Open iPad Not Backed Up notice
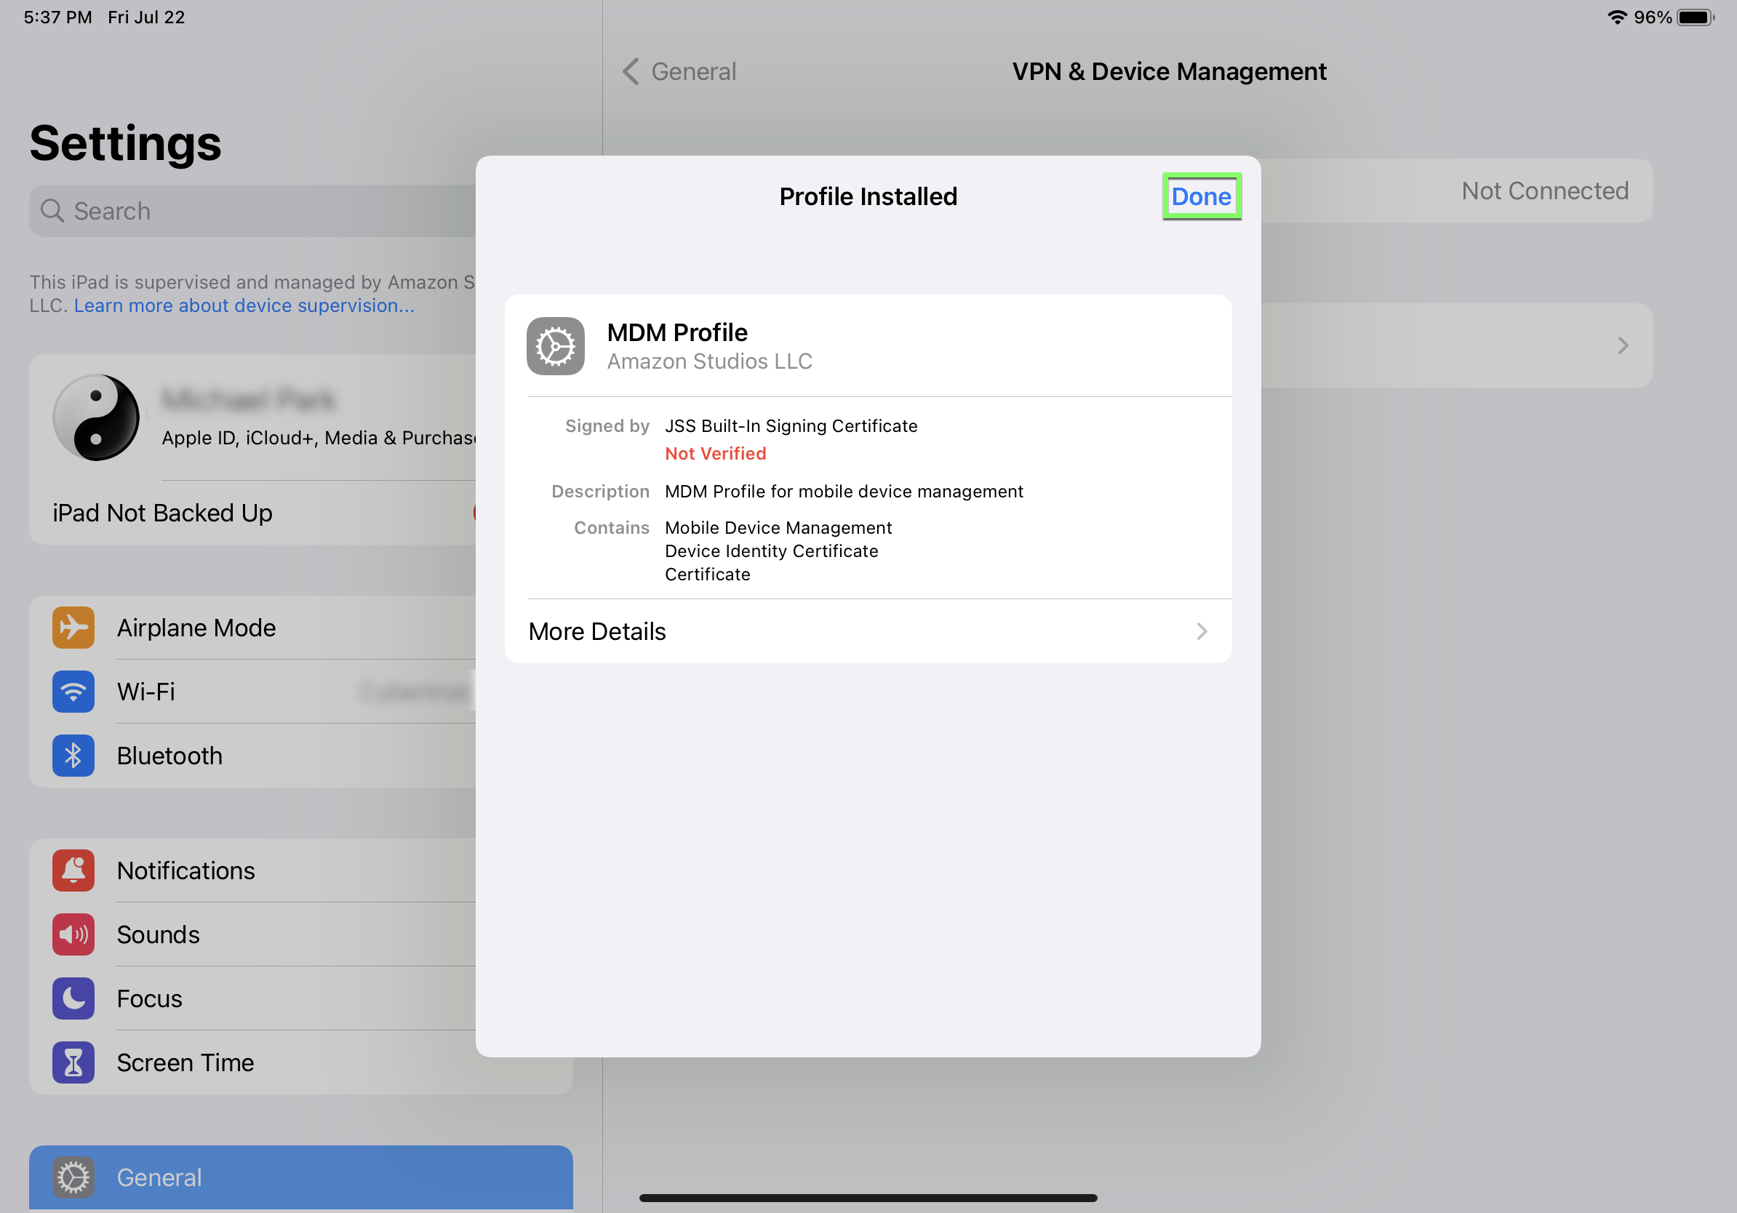Viewport: 1737px width, 1213px height. [x=252, y=513]
